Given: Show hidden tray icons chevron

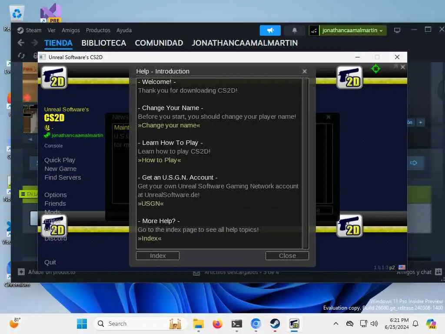Looking at the screenshot, I should click(336, 324).
